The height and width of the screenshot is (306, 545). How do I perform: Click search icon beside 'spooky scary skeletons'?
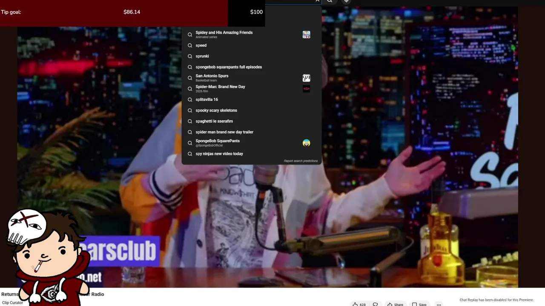(190, 110)
